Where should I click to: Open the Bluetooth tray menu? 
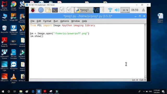103,10
